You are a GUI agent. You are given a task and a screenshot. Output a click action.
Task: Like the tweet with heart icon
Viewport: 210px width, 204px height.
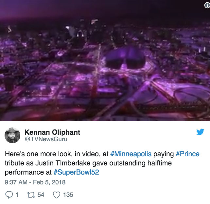click(57, 195)
